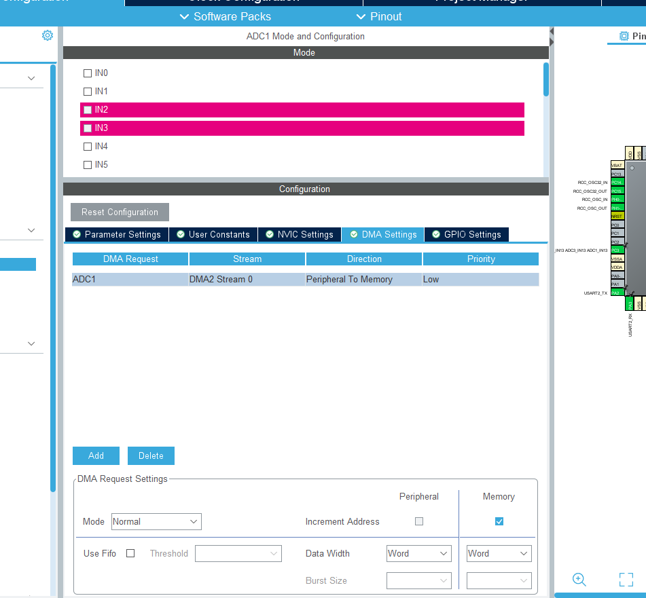Click the fit-to-screen pinout icon
Screen dimensions: 646x598
[626, 579]
